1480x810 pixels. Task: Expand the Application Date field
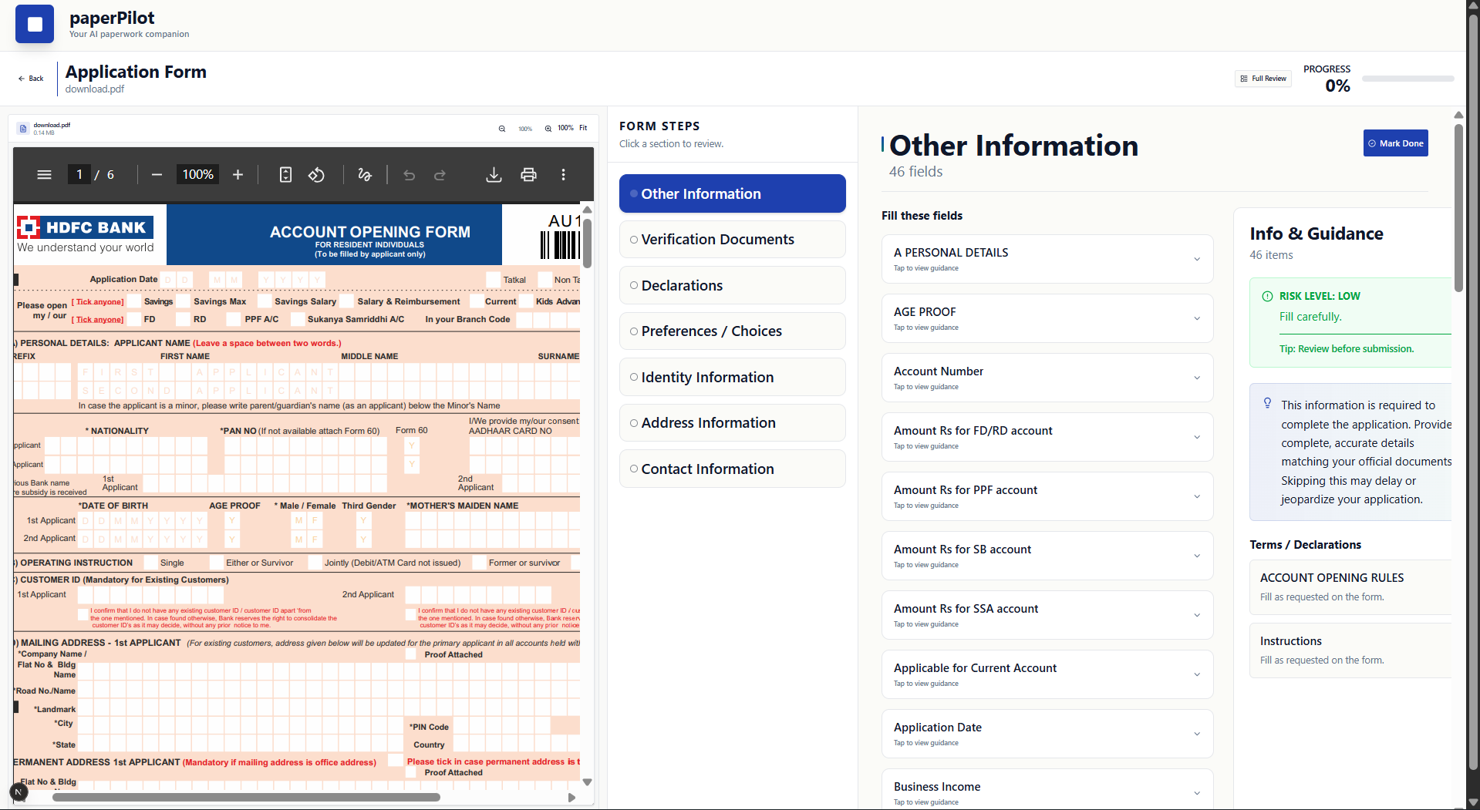[1047, 734]
